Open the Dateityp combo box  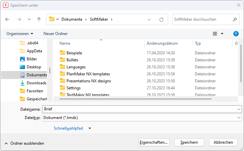point(142,118)
